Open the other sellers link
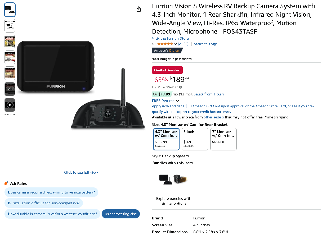The height and width of the screenshot is (235, 322). (x=214, y=117)
